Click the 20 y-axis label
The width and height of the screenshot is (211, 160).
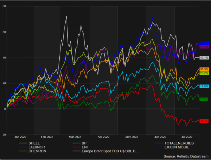[x=4, y=83]
